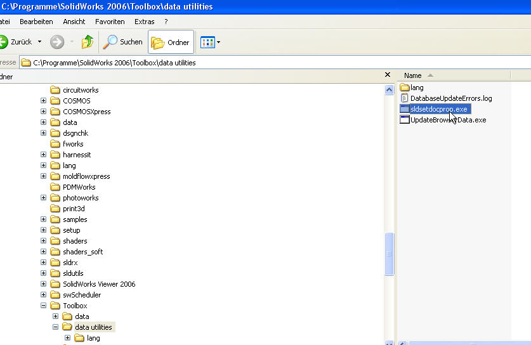Expand the COSMOSXpress folder node

[43, 112]
